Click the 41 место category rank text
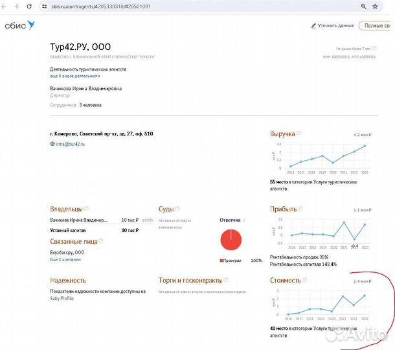 click(313, 332)
